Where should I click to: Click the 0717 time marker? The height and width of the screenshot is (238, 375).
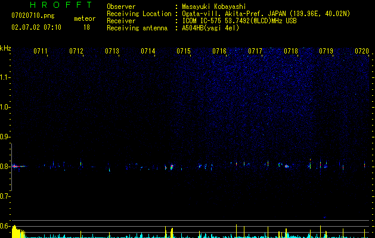(x=255, y=51)
